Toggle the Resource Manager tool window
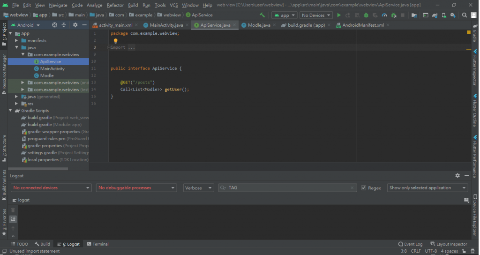 4,74
